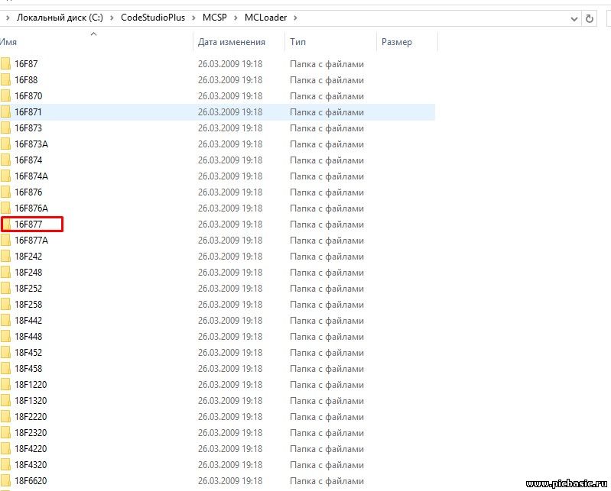Select the 16F876 folder icon
Image resolution: width=611 pixels, height=491 pixels.
click(x=5, y=192)
